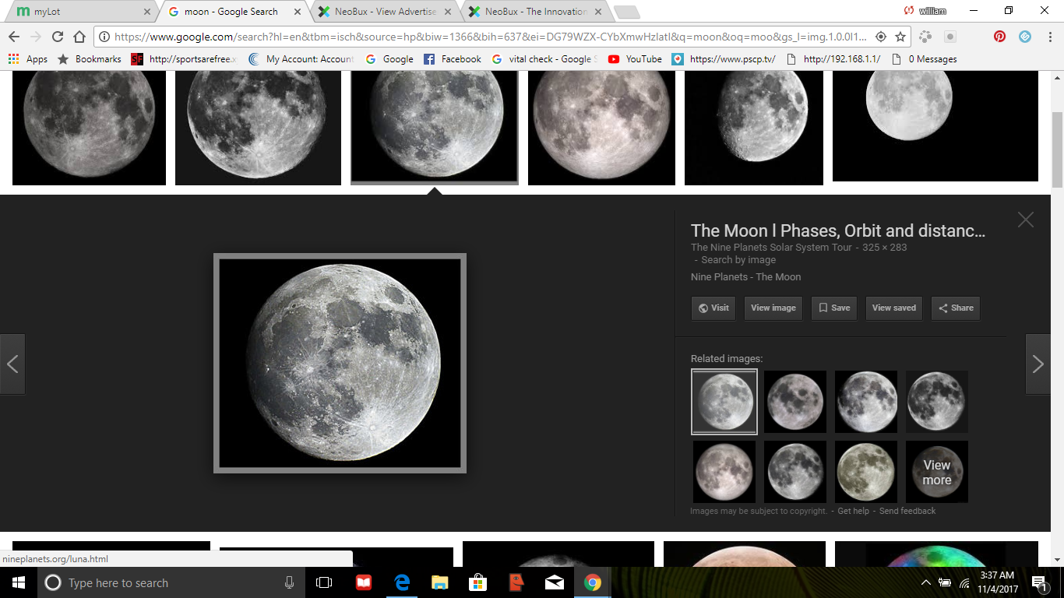1064x598 pixels.
Task: Open first moon thumbnail in results row
Action: [89, 127]
